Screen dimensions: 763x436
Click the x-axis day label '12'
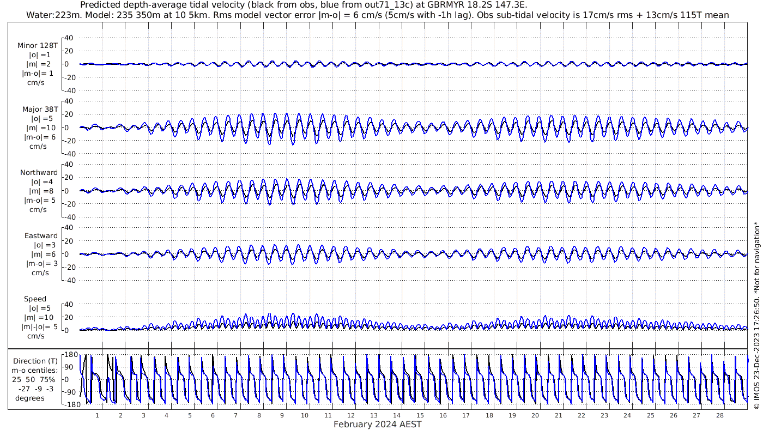(351, 416)
